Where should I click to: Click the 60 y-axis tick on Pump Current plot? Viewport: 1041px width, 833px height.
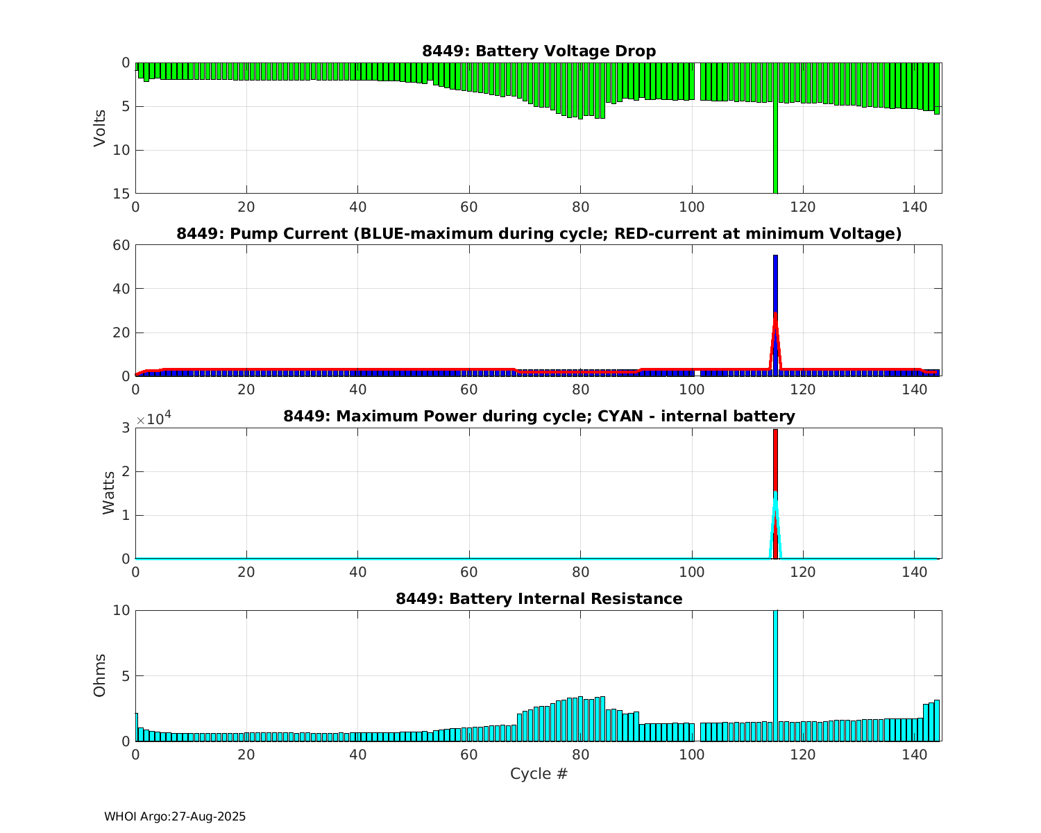click(122, 245)
